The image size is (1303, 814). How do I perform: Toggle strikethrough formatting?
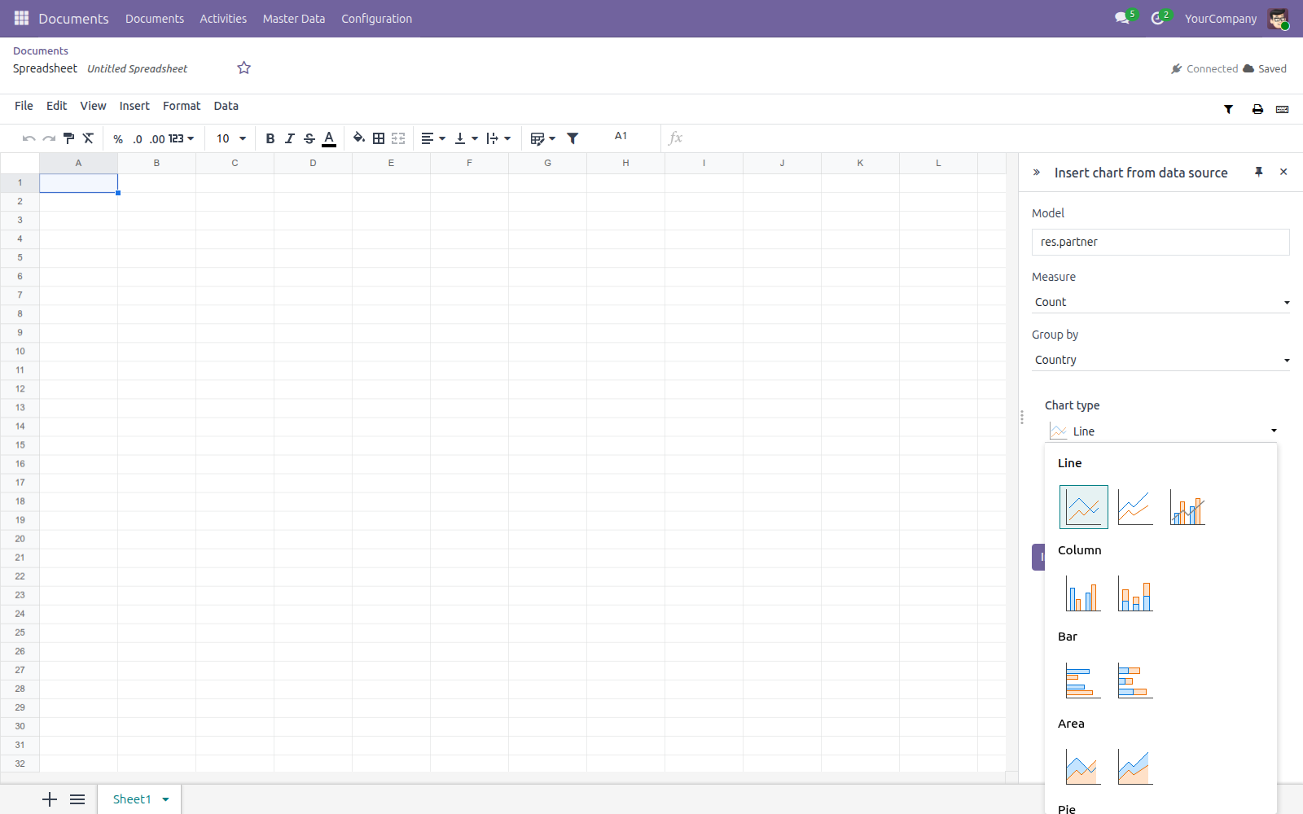tap(309, 138)
